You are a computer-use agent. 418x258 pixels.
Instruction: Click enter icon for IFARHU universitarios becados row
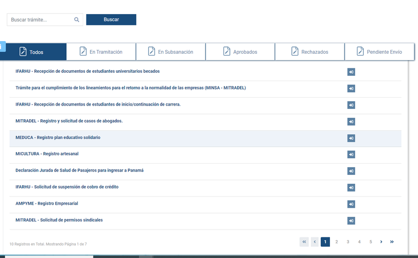tap(351, 72)
